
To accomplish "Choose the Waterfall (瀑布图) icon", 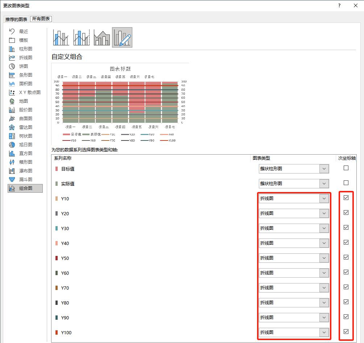I will pos(12,171).
